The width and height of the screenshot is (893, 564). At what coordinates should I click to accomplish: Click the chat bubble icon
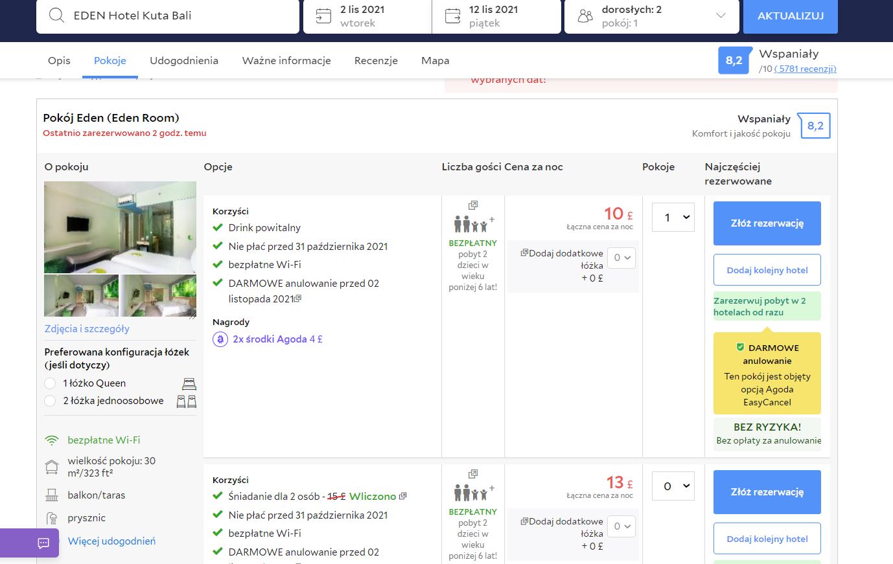(x=43, y=543)
